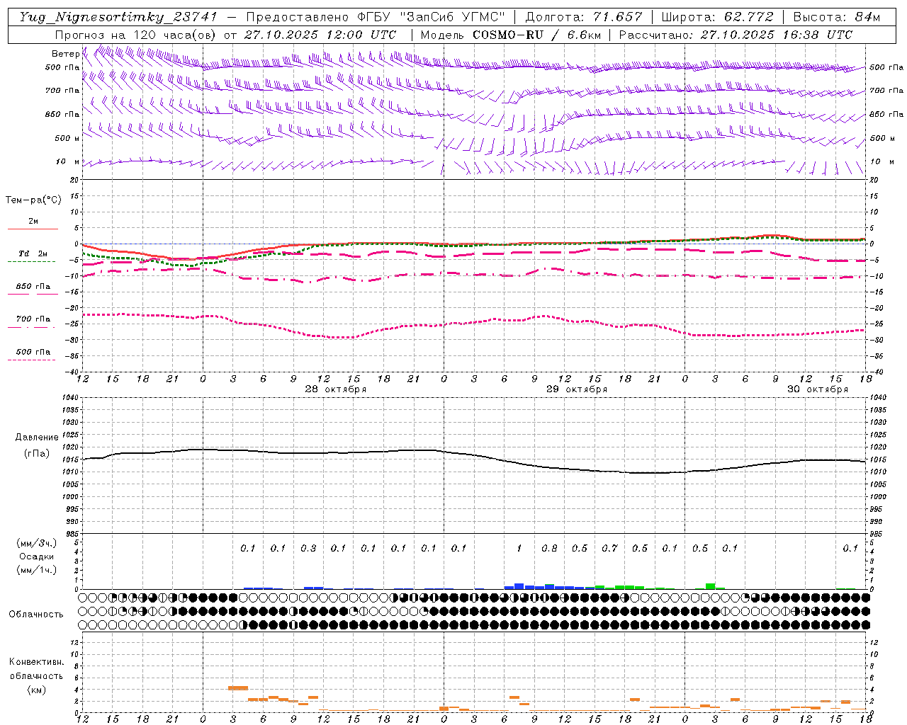Click the 0.8 precipitation amount value

point(549,548)
